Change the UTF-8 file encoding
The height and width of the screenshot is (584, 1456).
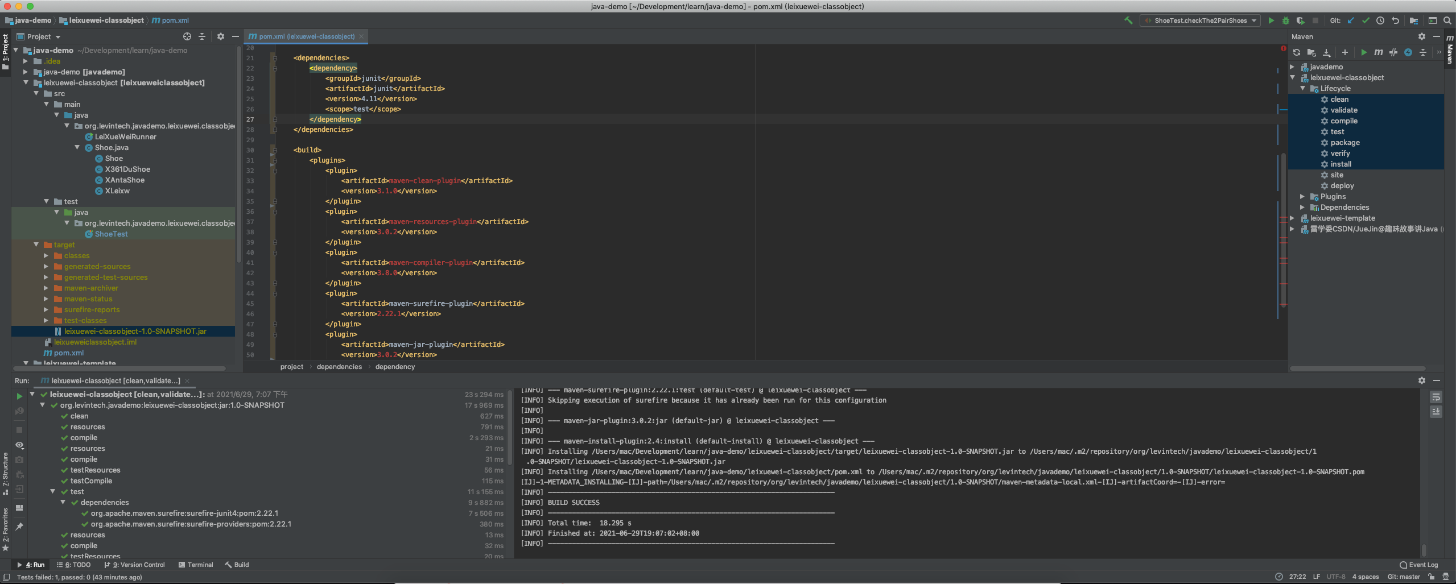click(x=1336, y=577)
